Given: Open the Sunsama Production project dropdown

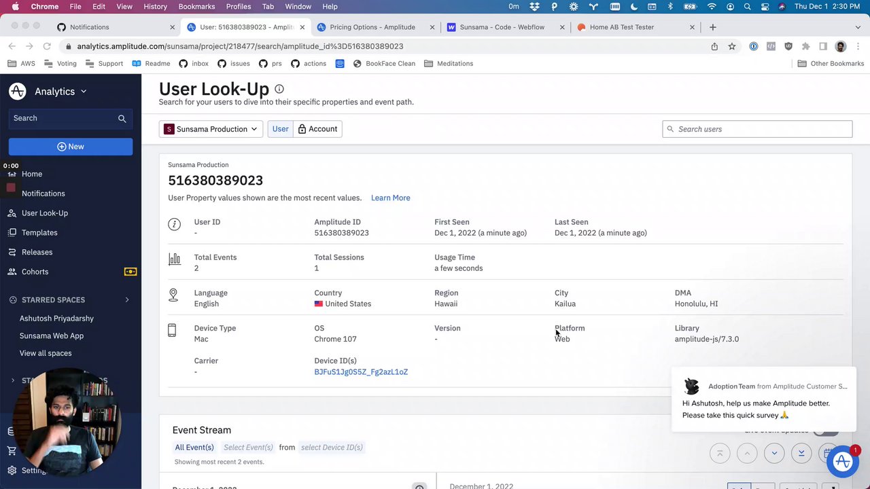Looking at the screenshot, I should click(x=211, y=129).
